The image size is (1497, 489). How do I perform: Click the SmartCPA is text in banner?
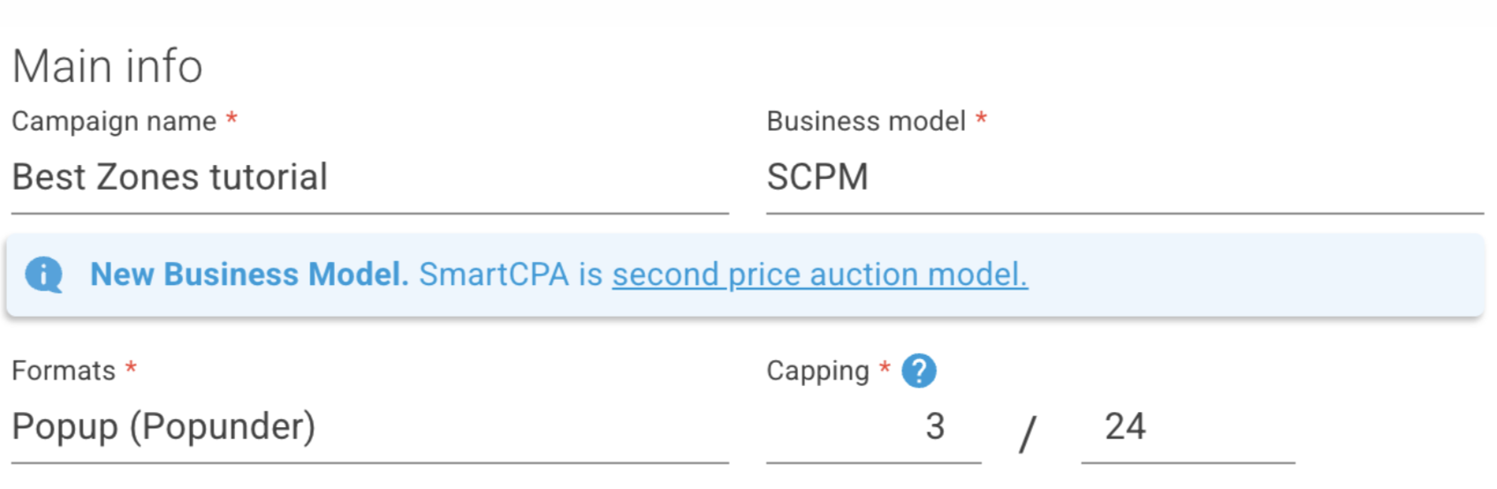pos(510,275)
